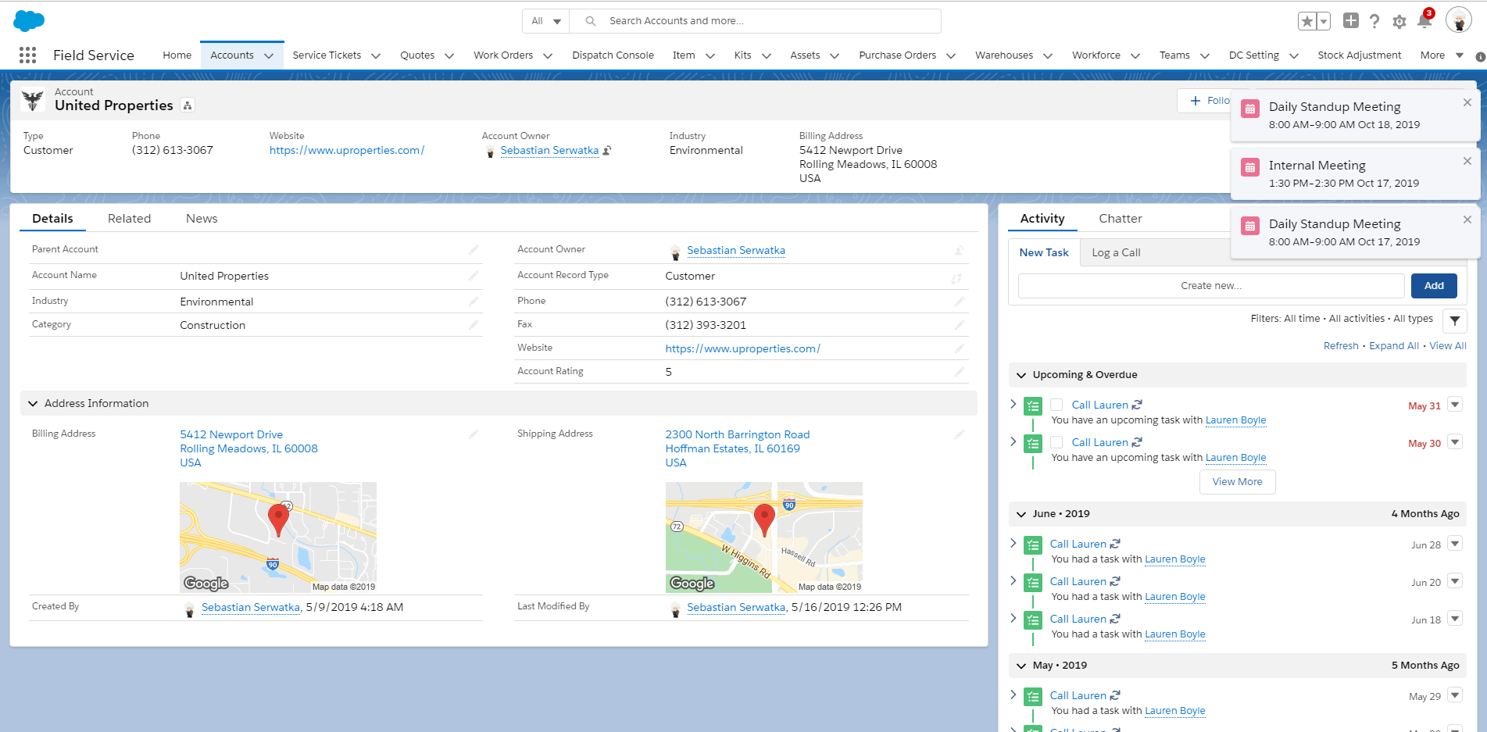Click the task icon for Jun 28 Call Lauren

click(x=1033, y=545)
